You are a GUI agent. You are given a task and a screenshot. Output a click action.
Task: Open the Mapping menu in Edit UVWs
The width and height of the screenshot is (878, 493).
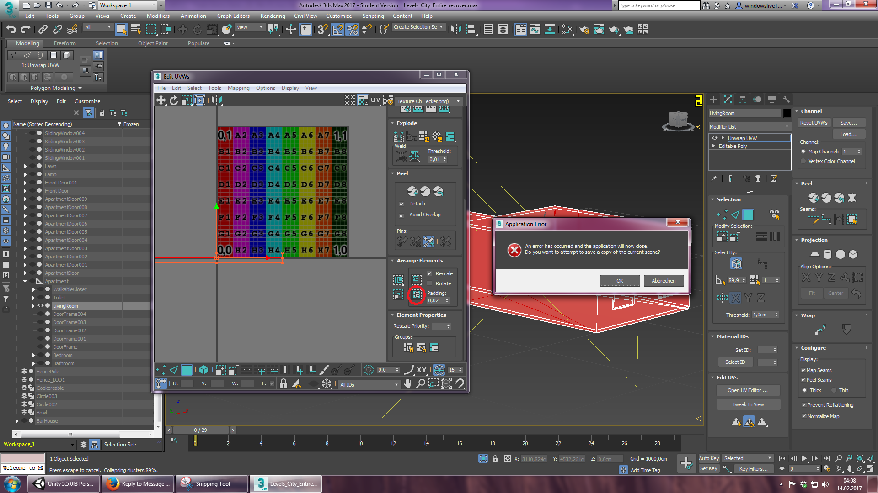click(238, 88)
